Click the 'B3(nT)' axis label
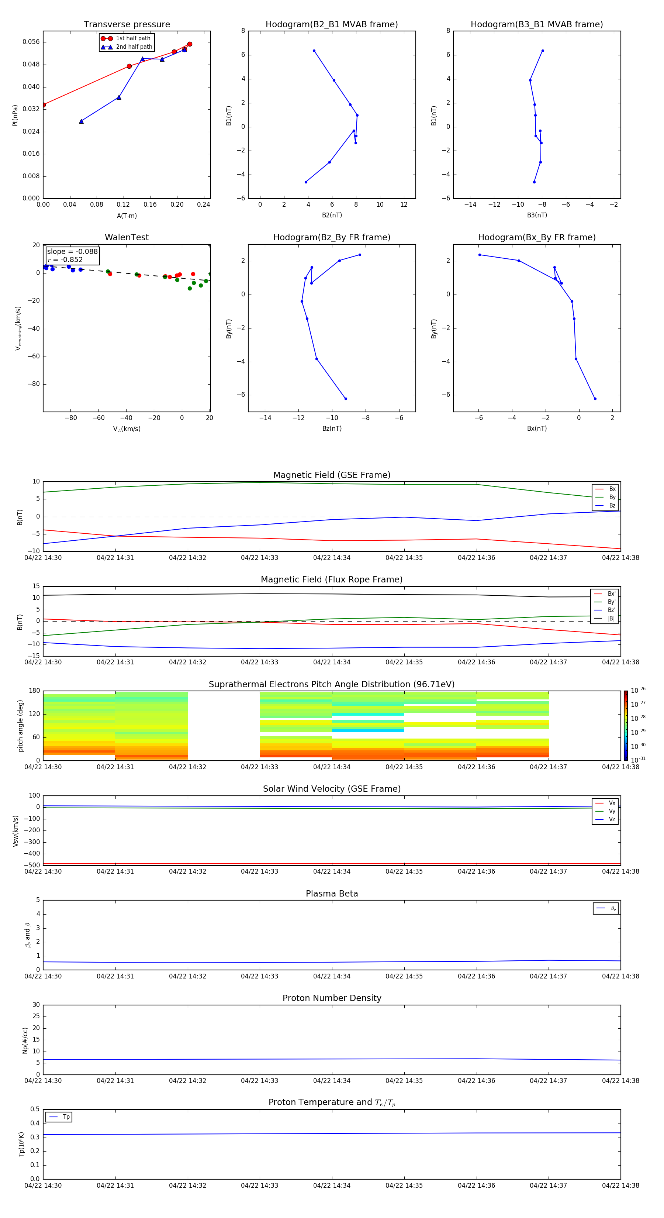This screenshot has width=664, height=1218. click(x=537, y=216)
